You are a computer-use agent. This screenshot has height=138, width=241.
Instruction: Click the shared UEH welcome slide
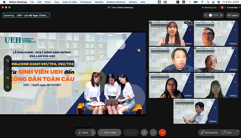[73, 73]
